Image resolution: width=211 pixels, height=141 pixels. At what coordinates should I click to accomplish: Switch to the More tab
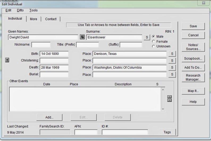pos(33,19)
